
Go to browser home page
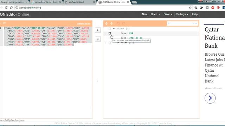(11, 8)
